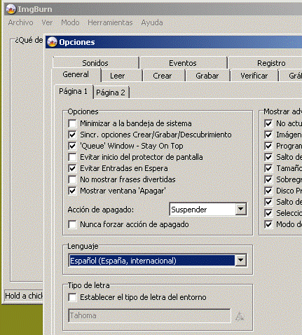Click the 'Hold a chick' status bar text

[24, 296]
